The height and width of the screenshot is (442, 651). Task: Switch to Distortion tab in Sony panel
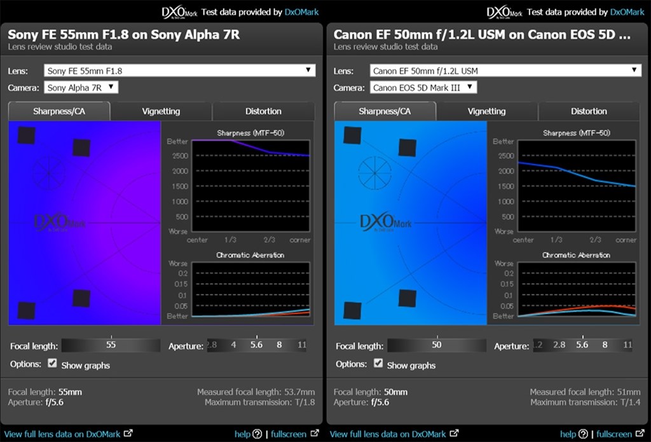pyautogui.click(x=263, y=111)
